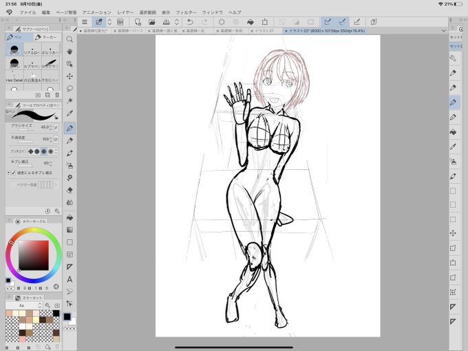
Task: Select the Move layer tool
Action: click(x=70, y=76)
